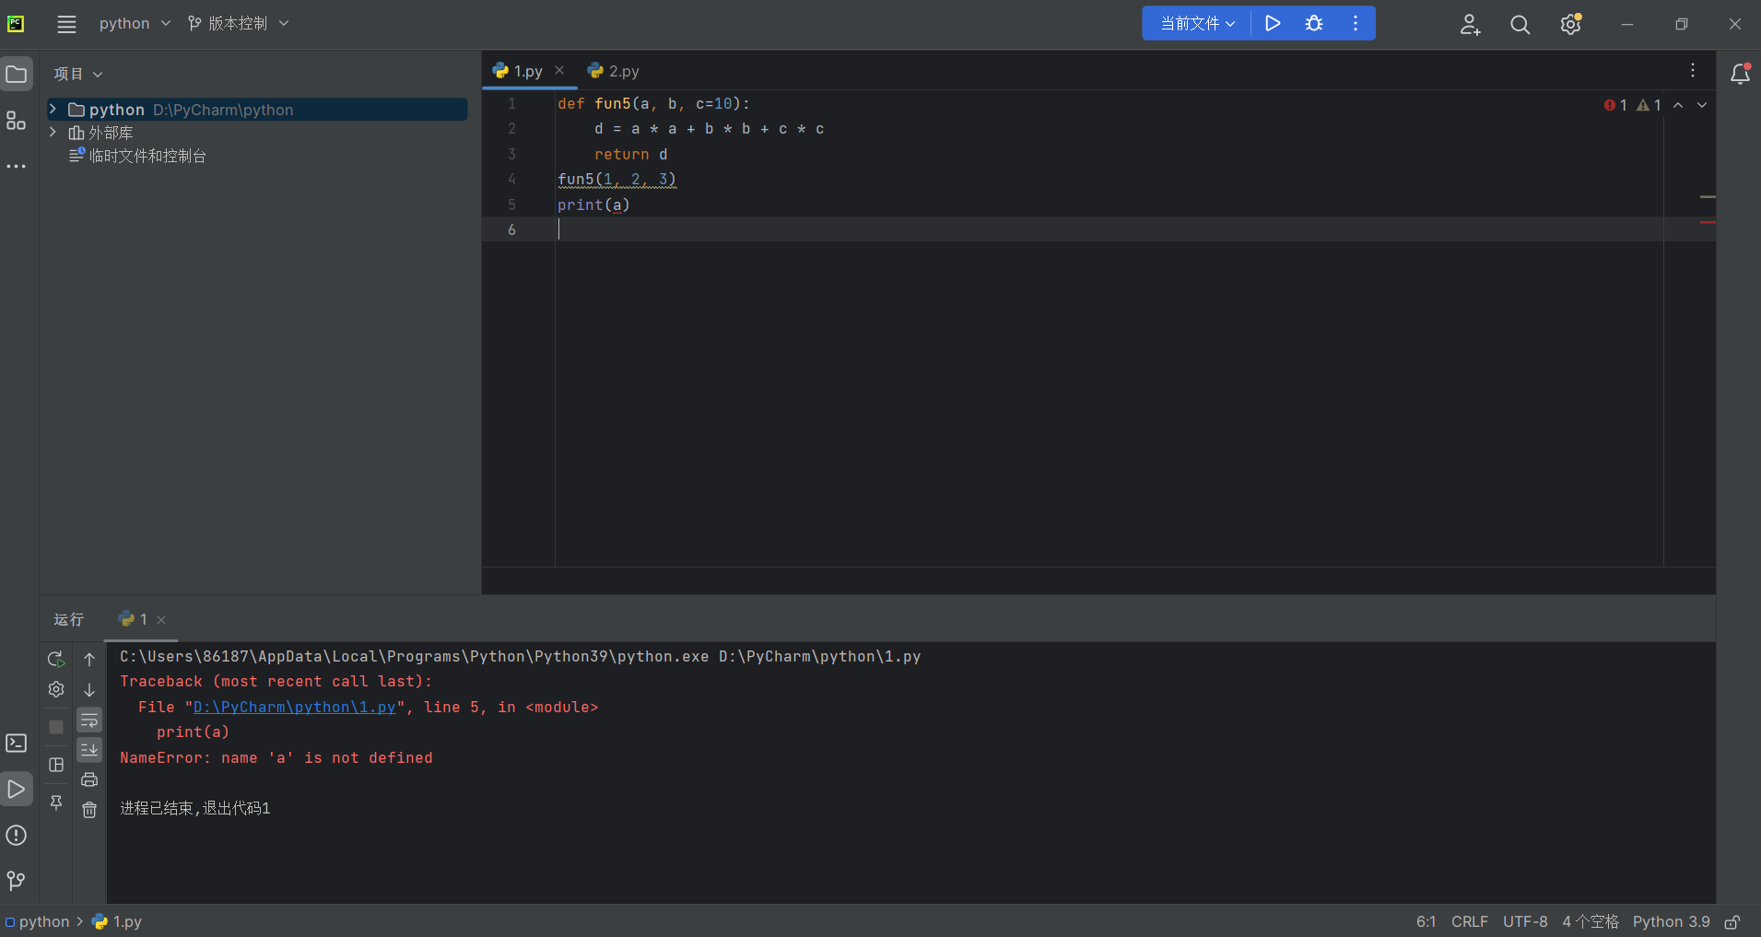Expand the 外部库 node
1761x937 pixels.
point(53,132)
